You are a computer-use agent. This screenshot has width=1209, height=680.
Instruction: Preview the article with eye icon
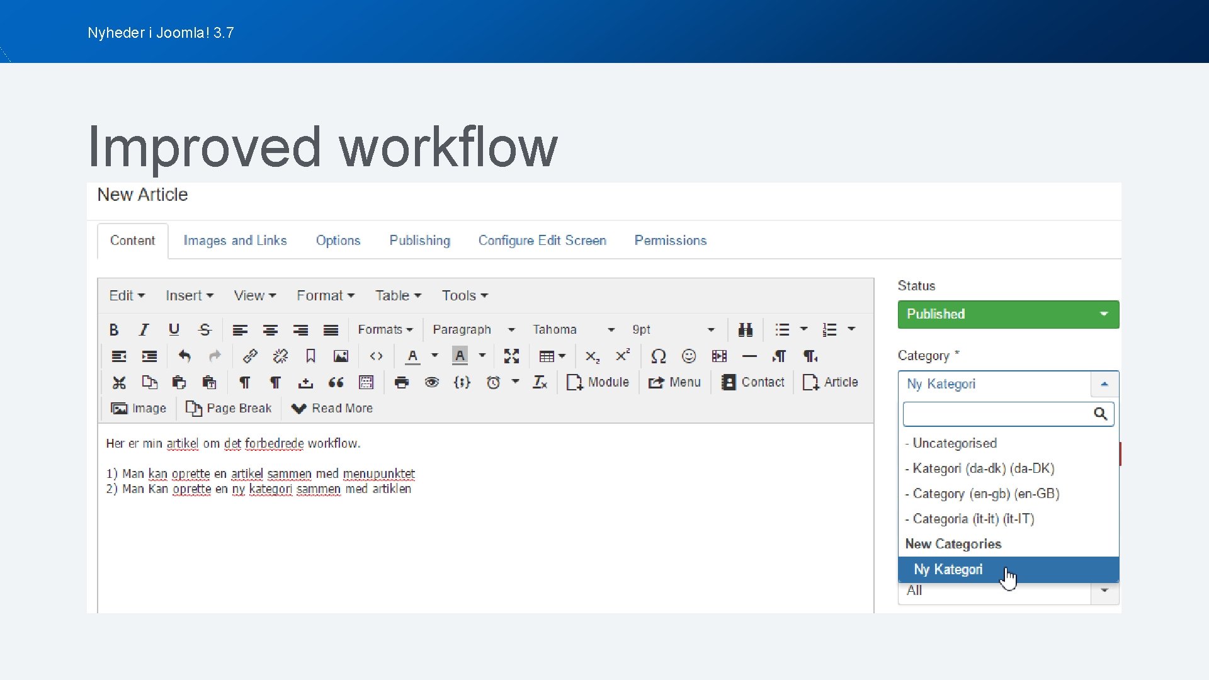coord(431,383)
